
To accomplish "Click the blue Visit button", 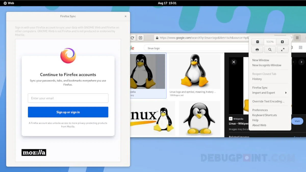I will coord(297,121).
